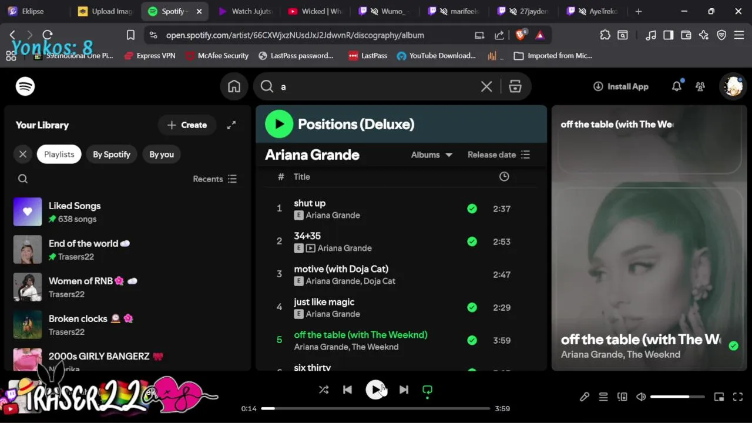The width and height of the screenshot is (752, 423).
Task: Click the play/pause button in player
Action: coord(375,390)
